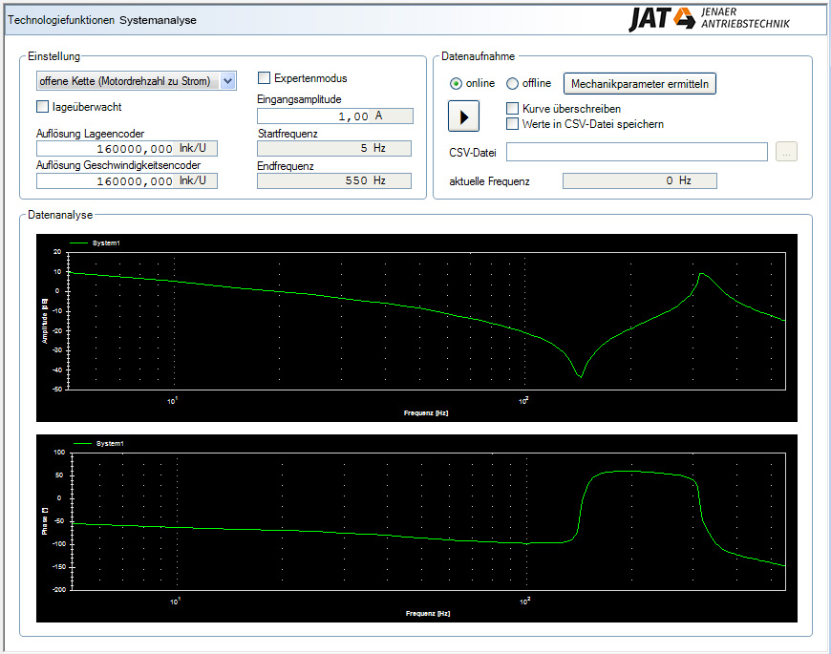Enable the Expertenmodus checkbox
The height and width of the screenshot is (654, 831).
[265, 78]
